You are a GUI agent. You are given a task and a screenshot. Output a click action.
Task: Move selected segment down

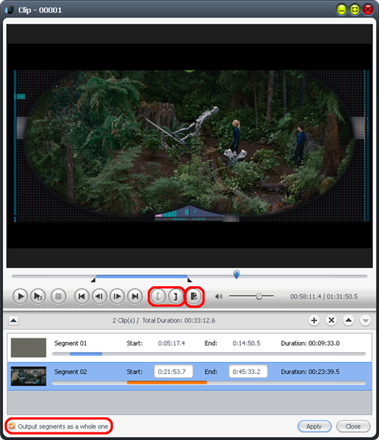pos(365,320)
